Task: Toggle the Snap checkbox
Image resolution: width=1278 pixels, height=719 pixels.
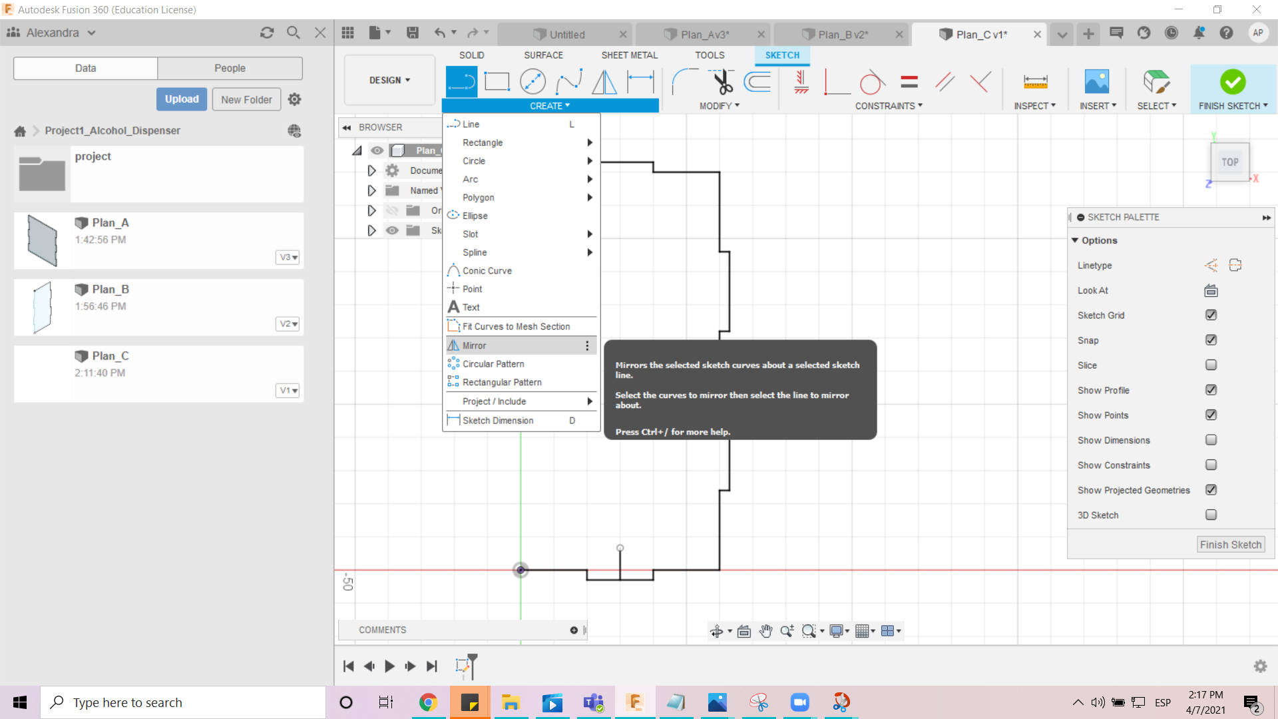Action: (1211, 340)
